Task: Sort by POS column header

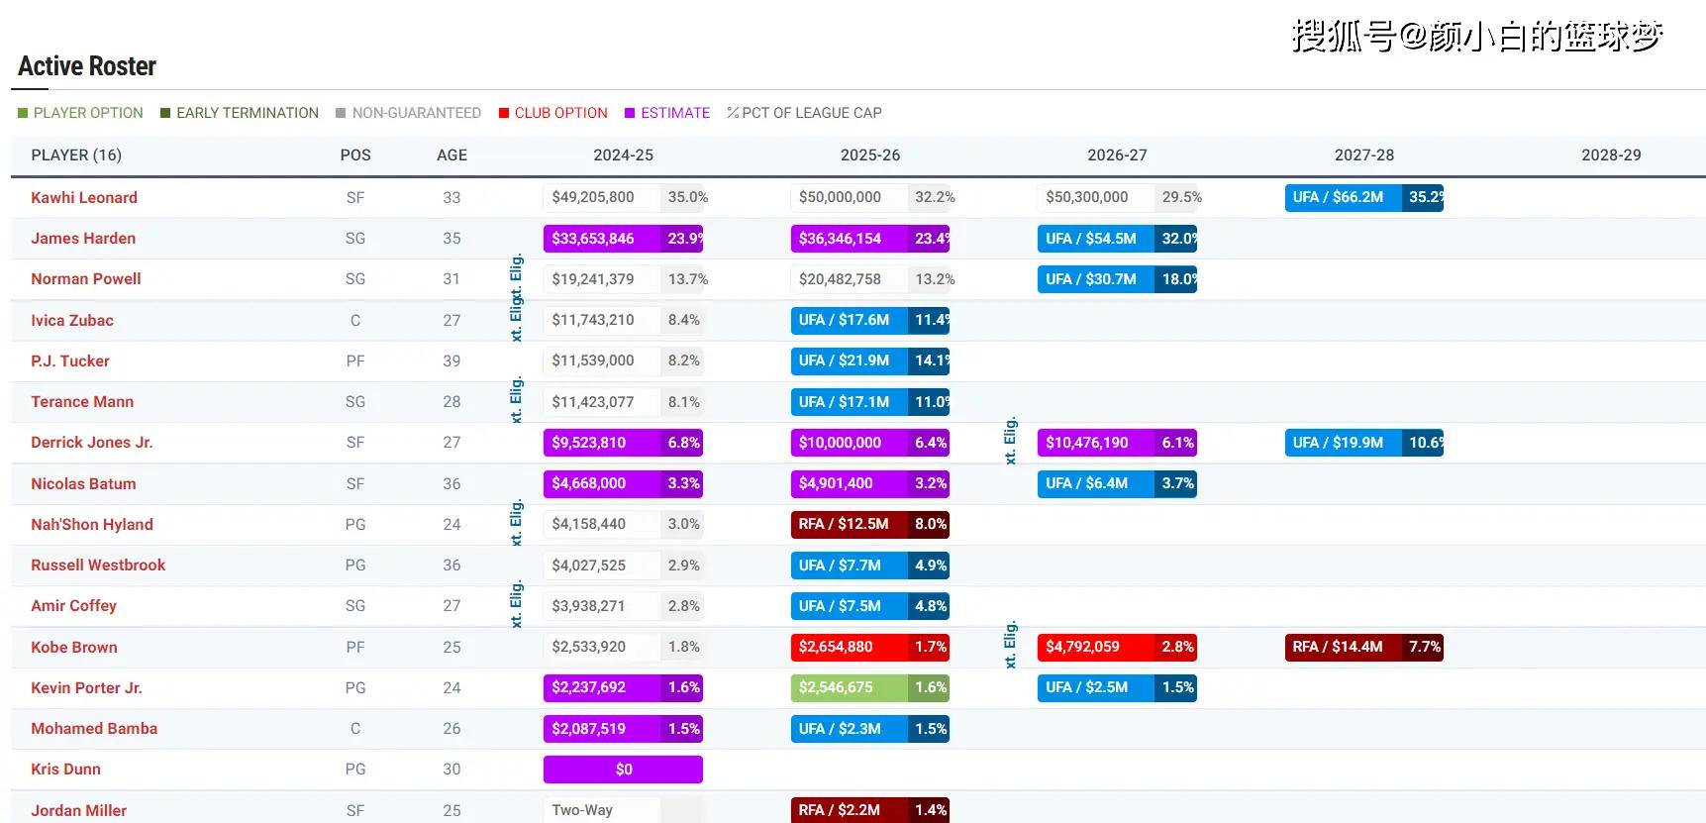Action: pos(355,154)
